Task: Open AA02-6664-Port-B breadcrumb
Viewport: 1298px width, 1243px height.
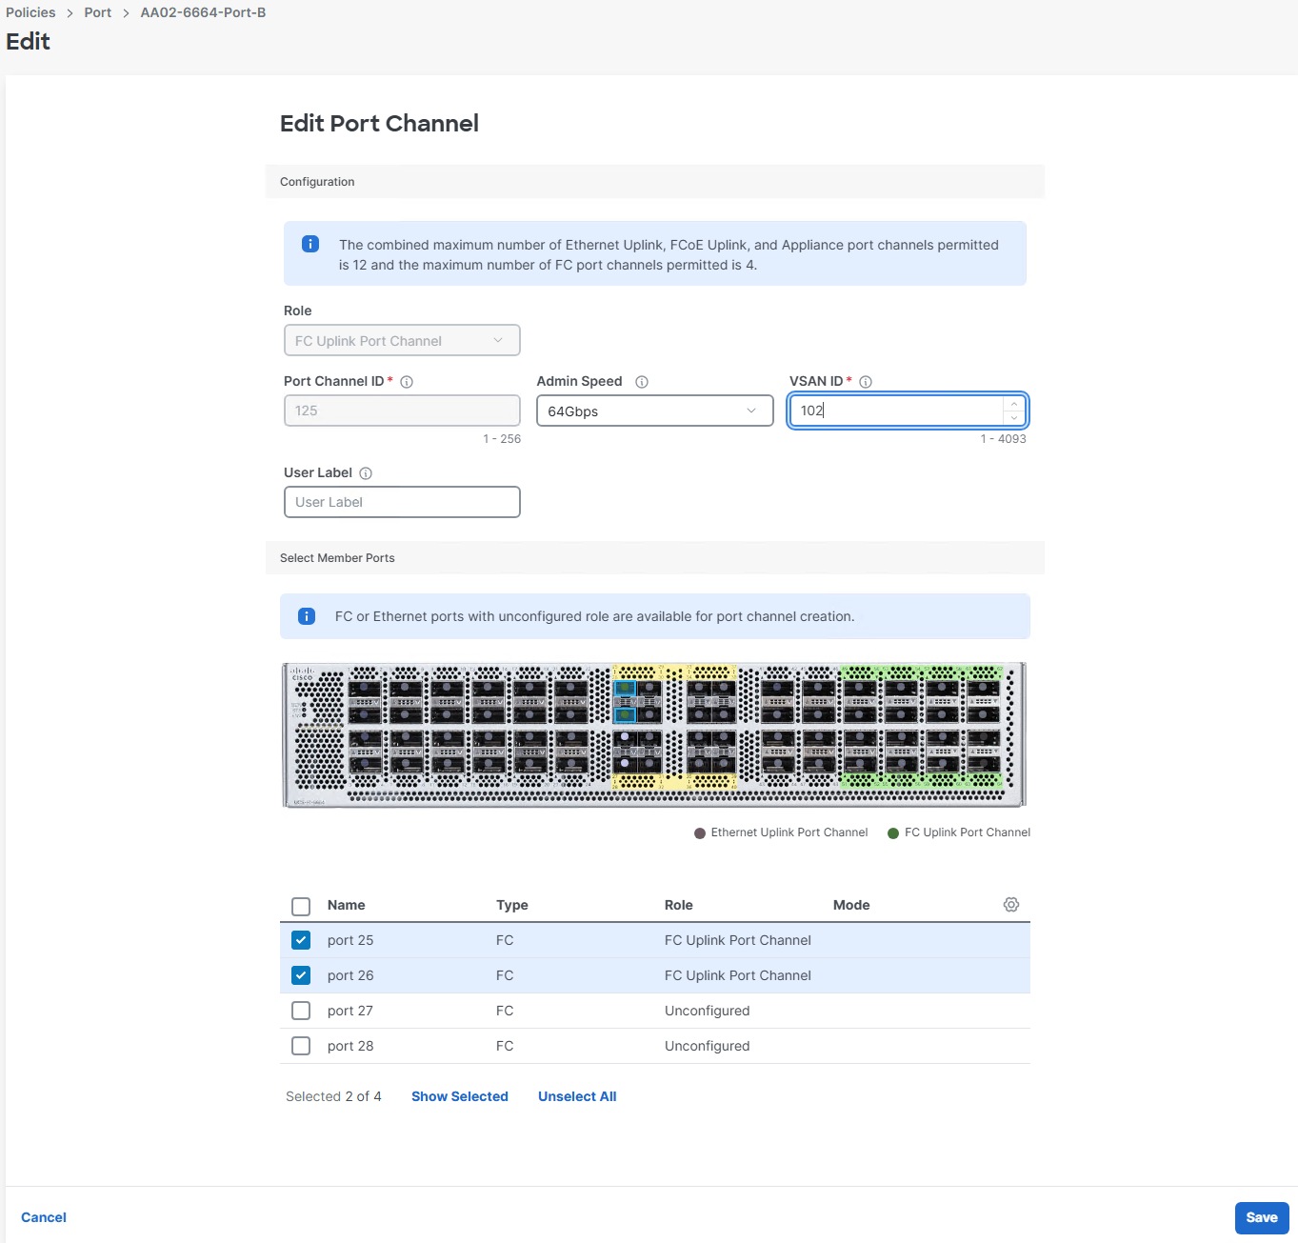Action: coord(203,12)
